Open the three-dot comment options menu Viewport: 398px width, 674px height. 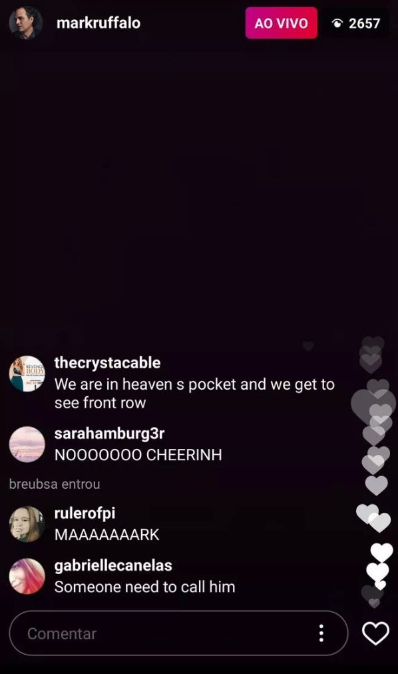coord(321,633)
